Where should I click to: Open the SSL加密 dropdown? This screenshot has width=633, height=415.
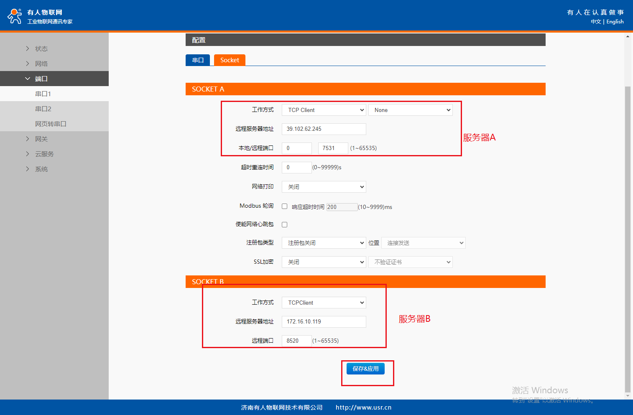click(x=324, y=262)
